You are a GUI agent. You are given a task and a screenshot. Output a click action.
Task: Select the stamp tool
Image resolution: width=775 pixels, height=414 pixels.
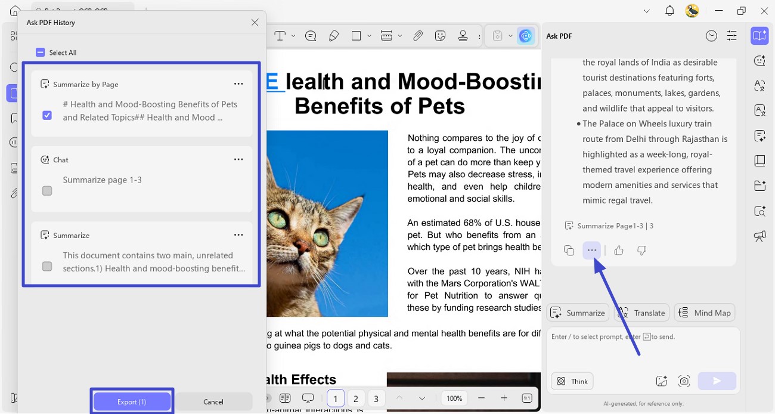[x=463, y=36]
